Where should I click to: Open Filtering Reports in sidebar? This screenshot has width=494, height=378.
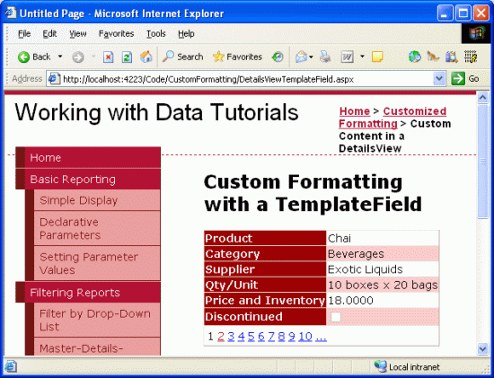[x=88, y=293]
